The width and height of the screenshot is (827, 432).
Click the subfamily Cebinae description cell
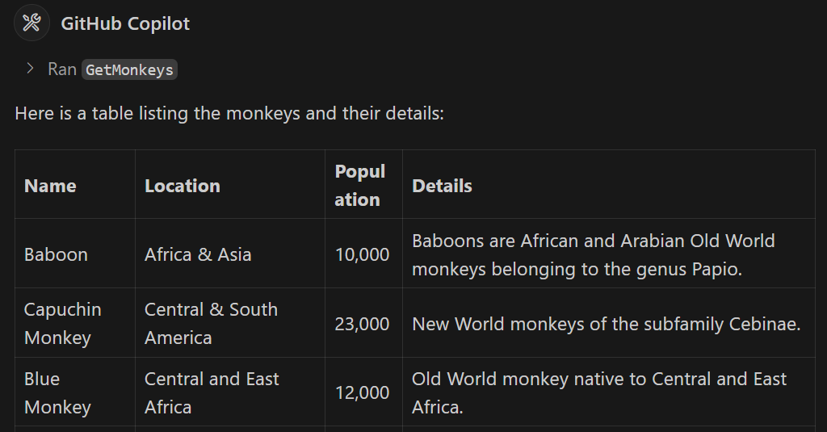click(606, 324)
